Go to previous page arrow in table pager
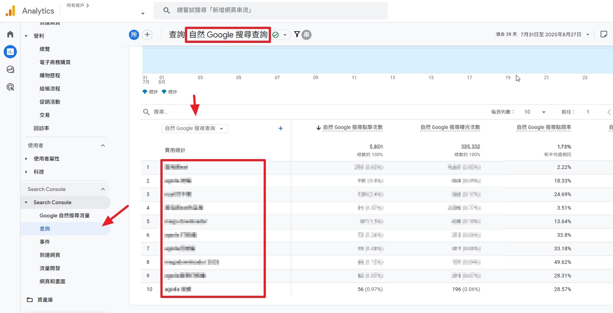 coord(609,112)
